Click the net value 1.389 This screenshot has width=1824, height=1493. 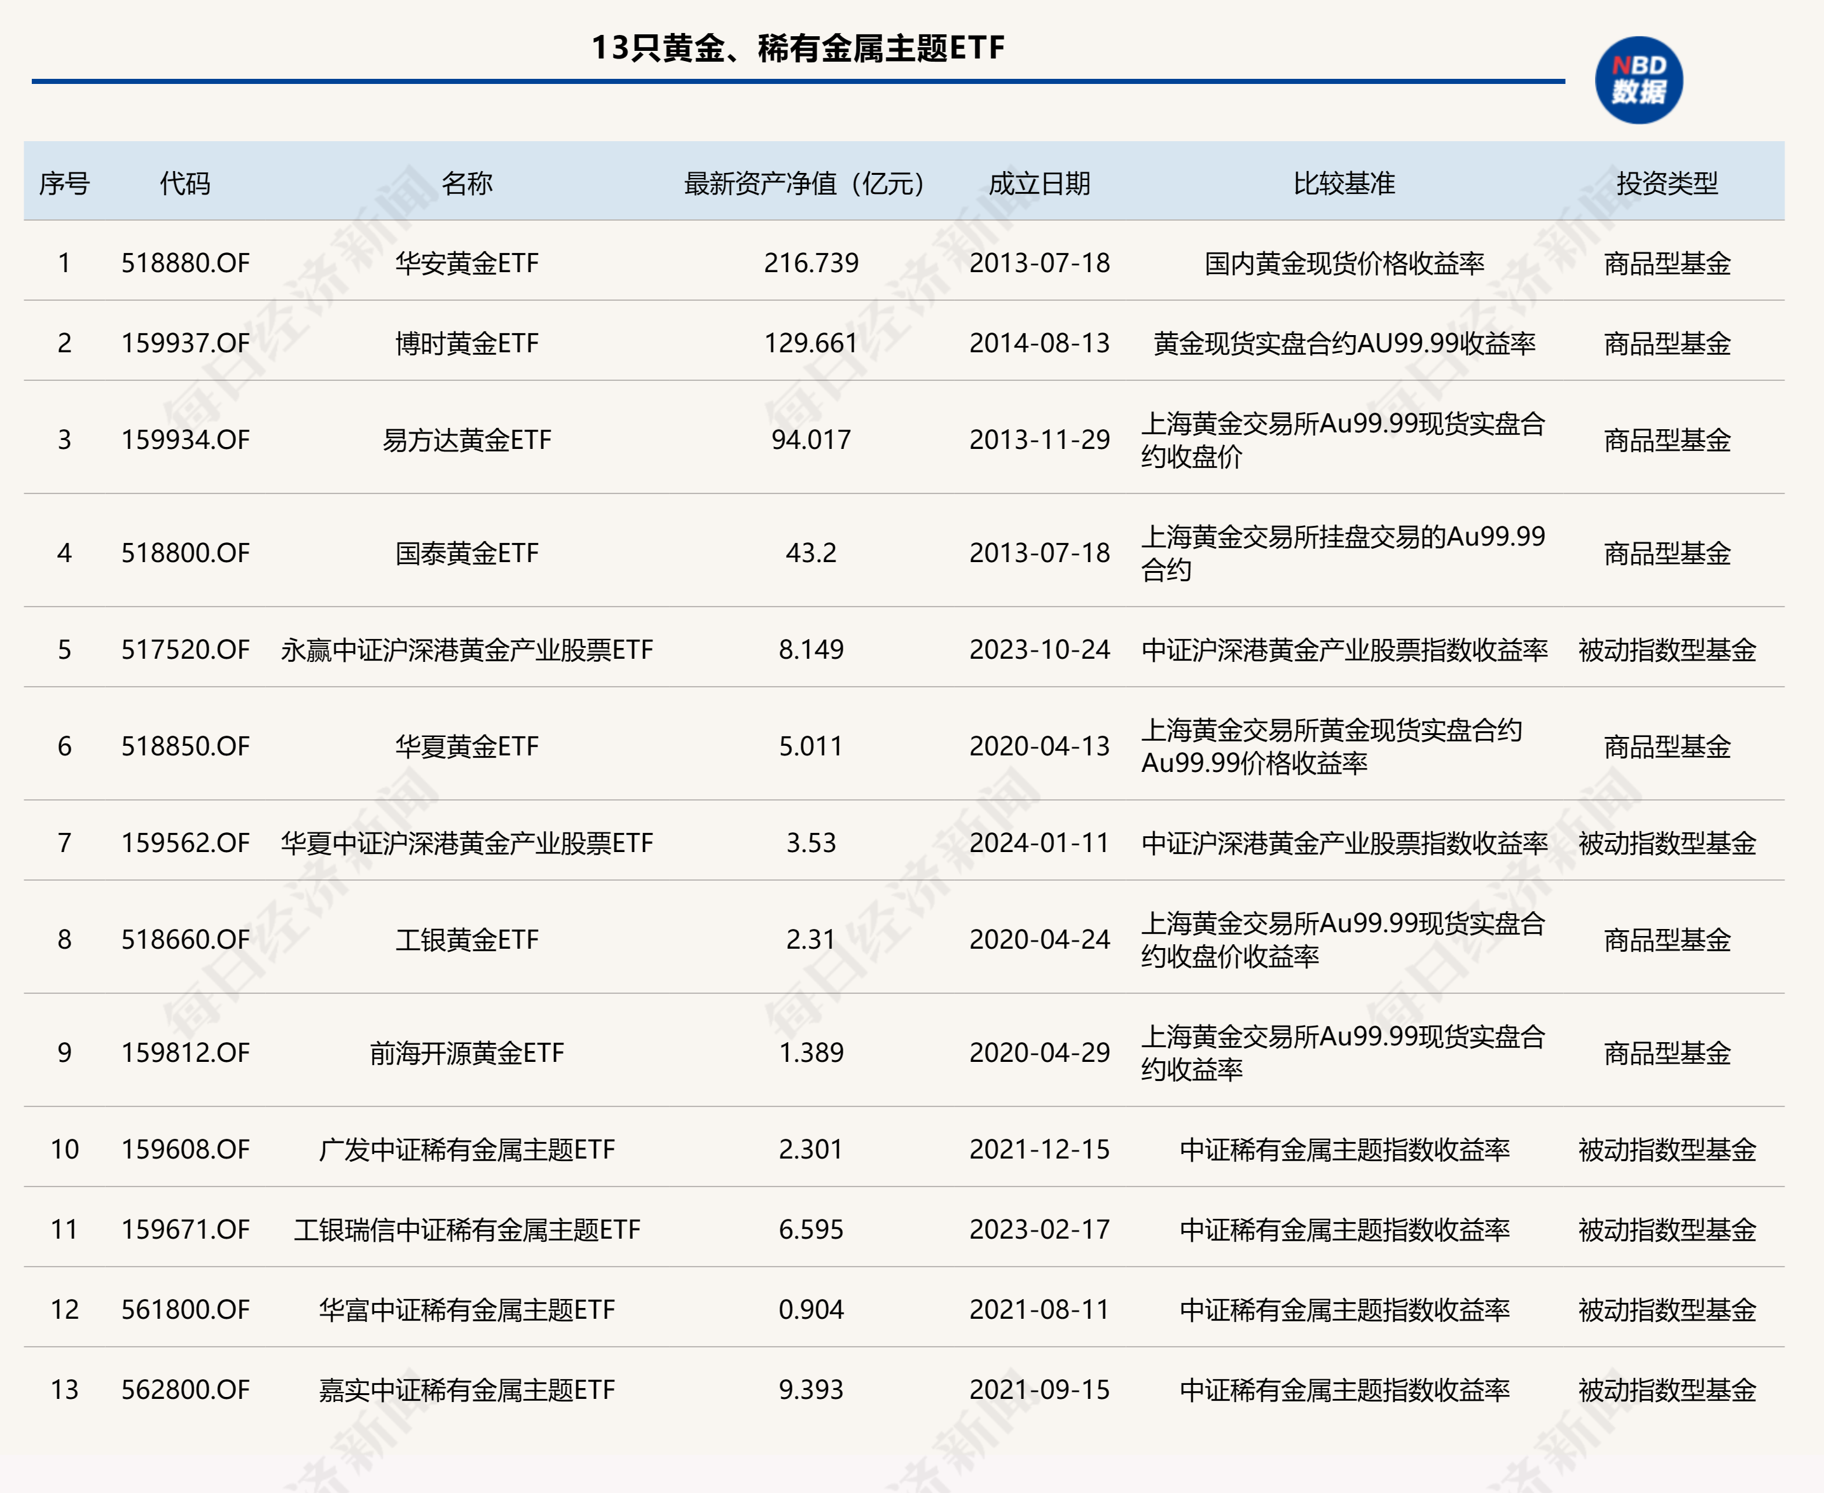[811, 1053]
